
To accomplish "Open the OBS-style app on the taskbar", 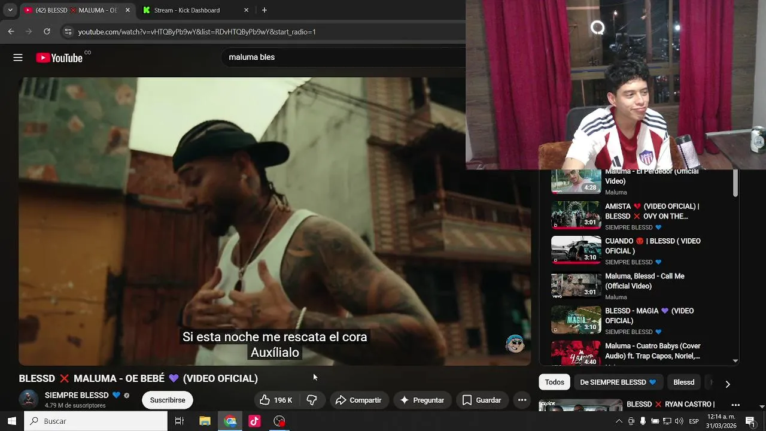I will coord(279,421).
